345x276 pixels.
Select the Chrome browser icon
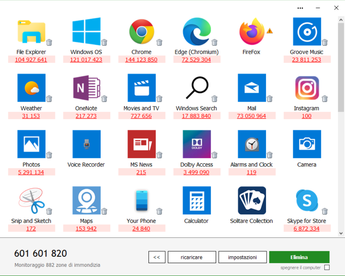click(x=142, y=31)
